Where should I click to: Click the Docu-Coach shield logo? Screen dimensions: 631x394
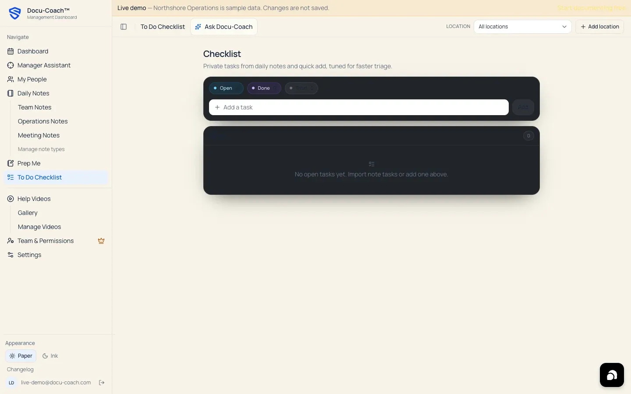15,13
